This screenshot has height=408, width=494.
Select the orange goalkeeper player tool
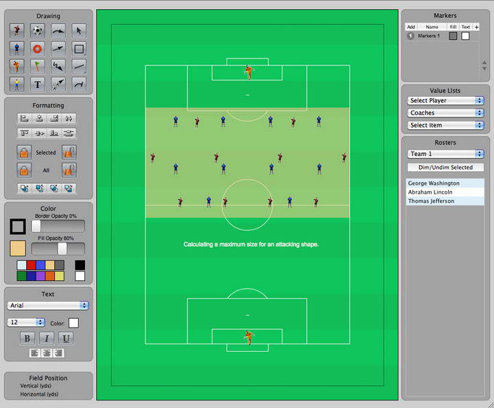17,67
